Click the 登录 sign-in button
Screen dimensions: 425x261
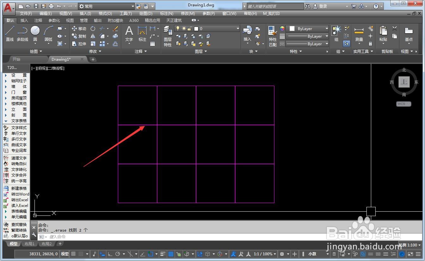323,6
